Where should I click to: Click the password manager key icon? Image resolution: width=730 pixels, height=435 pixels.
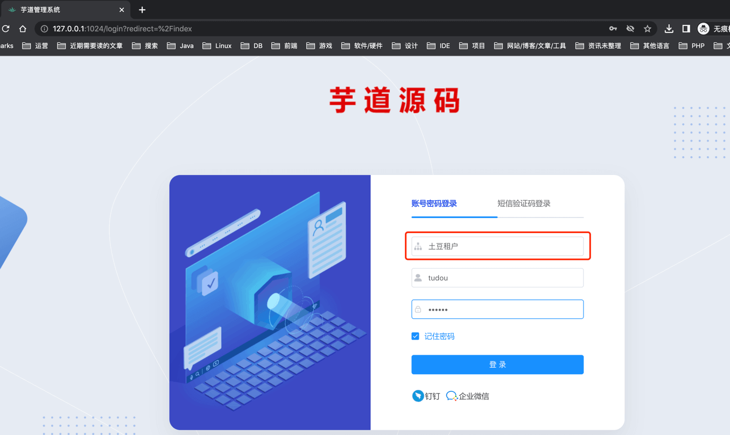pyautogui.click(x=613, y=29)
